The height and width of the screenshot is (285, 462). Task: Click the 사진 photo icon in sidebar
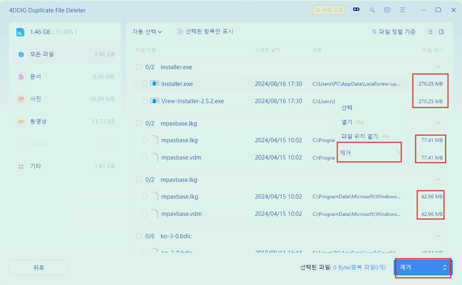[21, 99]
